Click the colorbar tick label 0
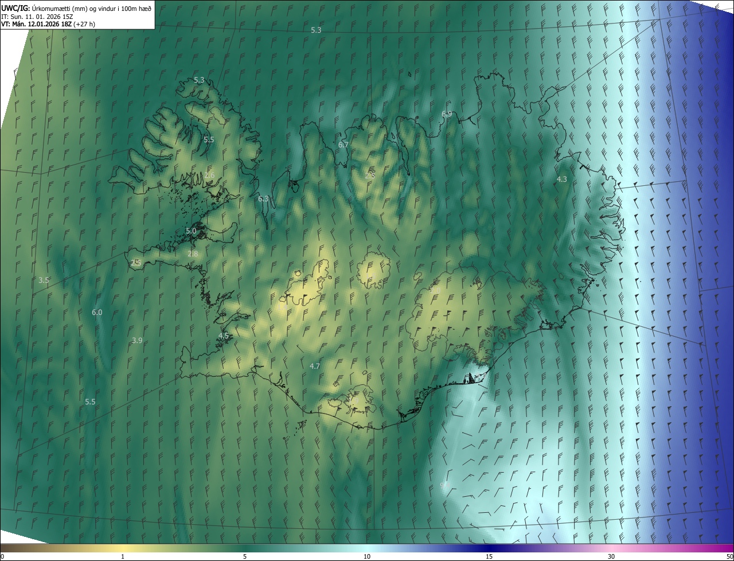The height and width of the screenshot is (561, 734). coord(2,557)
